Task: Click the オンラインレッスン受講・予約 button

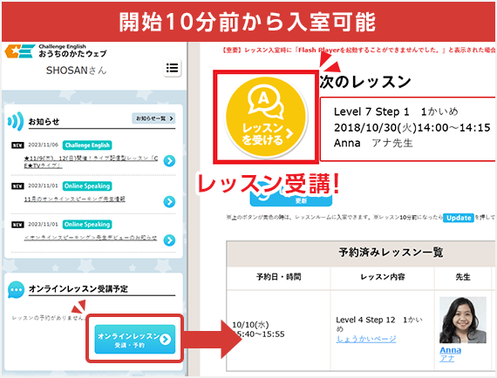Action: [x=134, y=339]
